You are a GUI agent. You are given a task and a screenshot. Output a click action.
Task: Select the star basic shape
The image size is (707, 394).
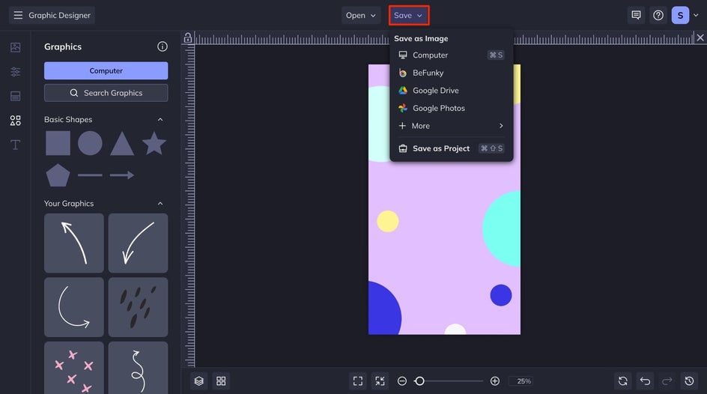click(154, 143)
